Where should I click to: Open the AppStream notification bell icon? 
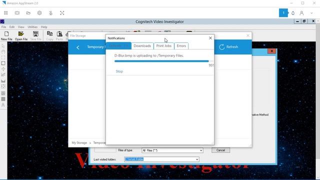pyautogui.click(x=293, y=13)
